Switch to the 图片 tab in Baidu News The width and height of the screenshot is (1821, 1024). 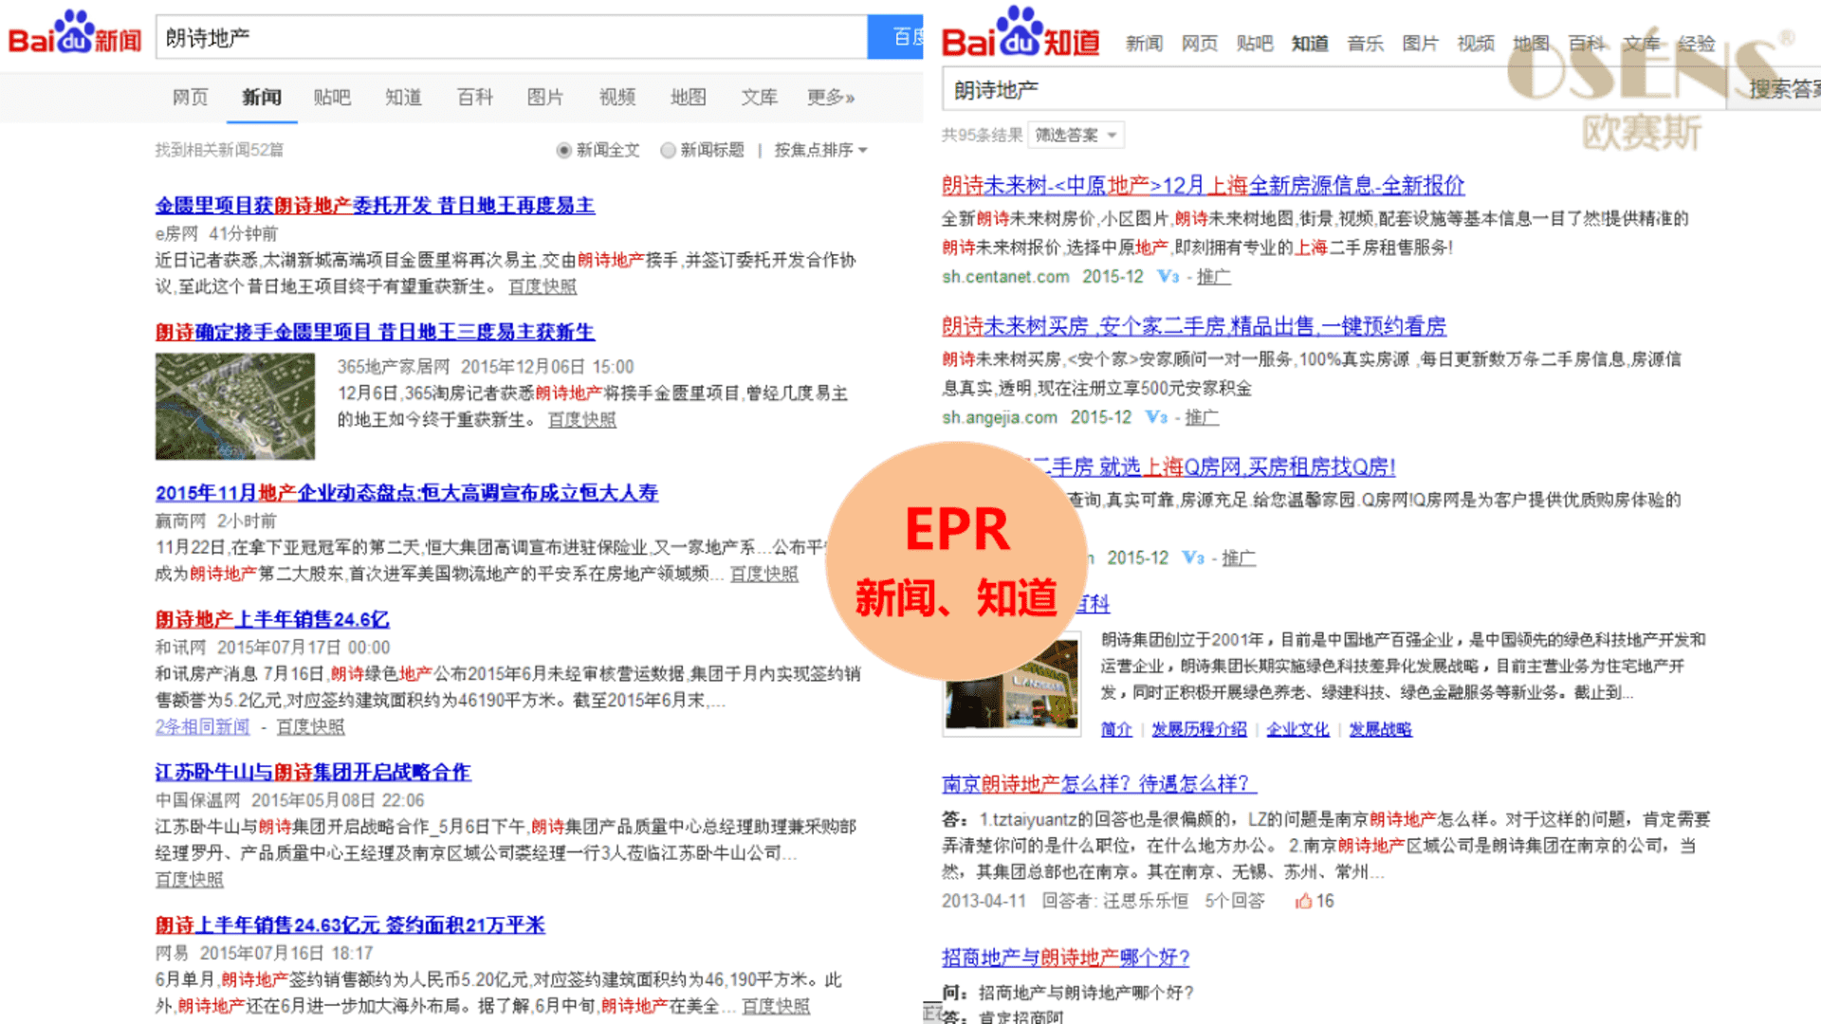click(545, 97)
